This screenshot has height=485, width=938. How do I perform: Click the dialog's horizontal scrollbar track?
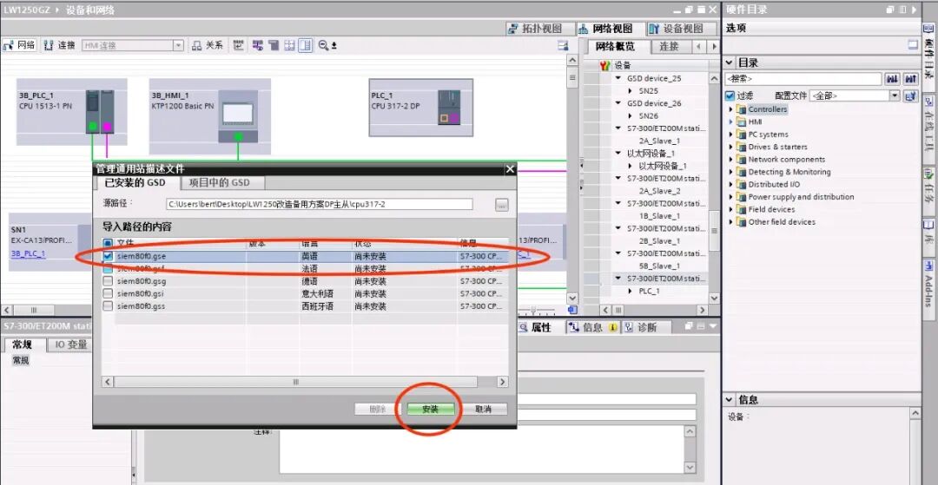305,382
